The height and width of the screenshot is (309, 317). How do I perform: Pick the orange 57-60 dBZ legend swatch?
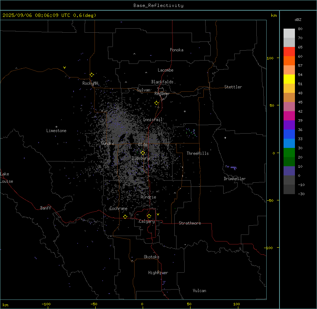coord(289,61)
